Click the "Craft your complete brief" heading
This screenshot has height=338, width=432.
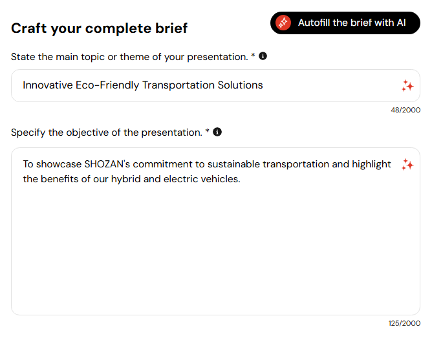[100, 28]
